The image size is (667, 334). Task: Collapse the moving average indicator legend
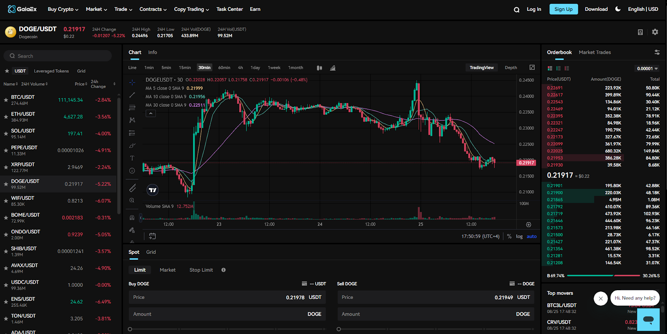pyautogui.click(x=151, y=113)
